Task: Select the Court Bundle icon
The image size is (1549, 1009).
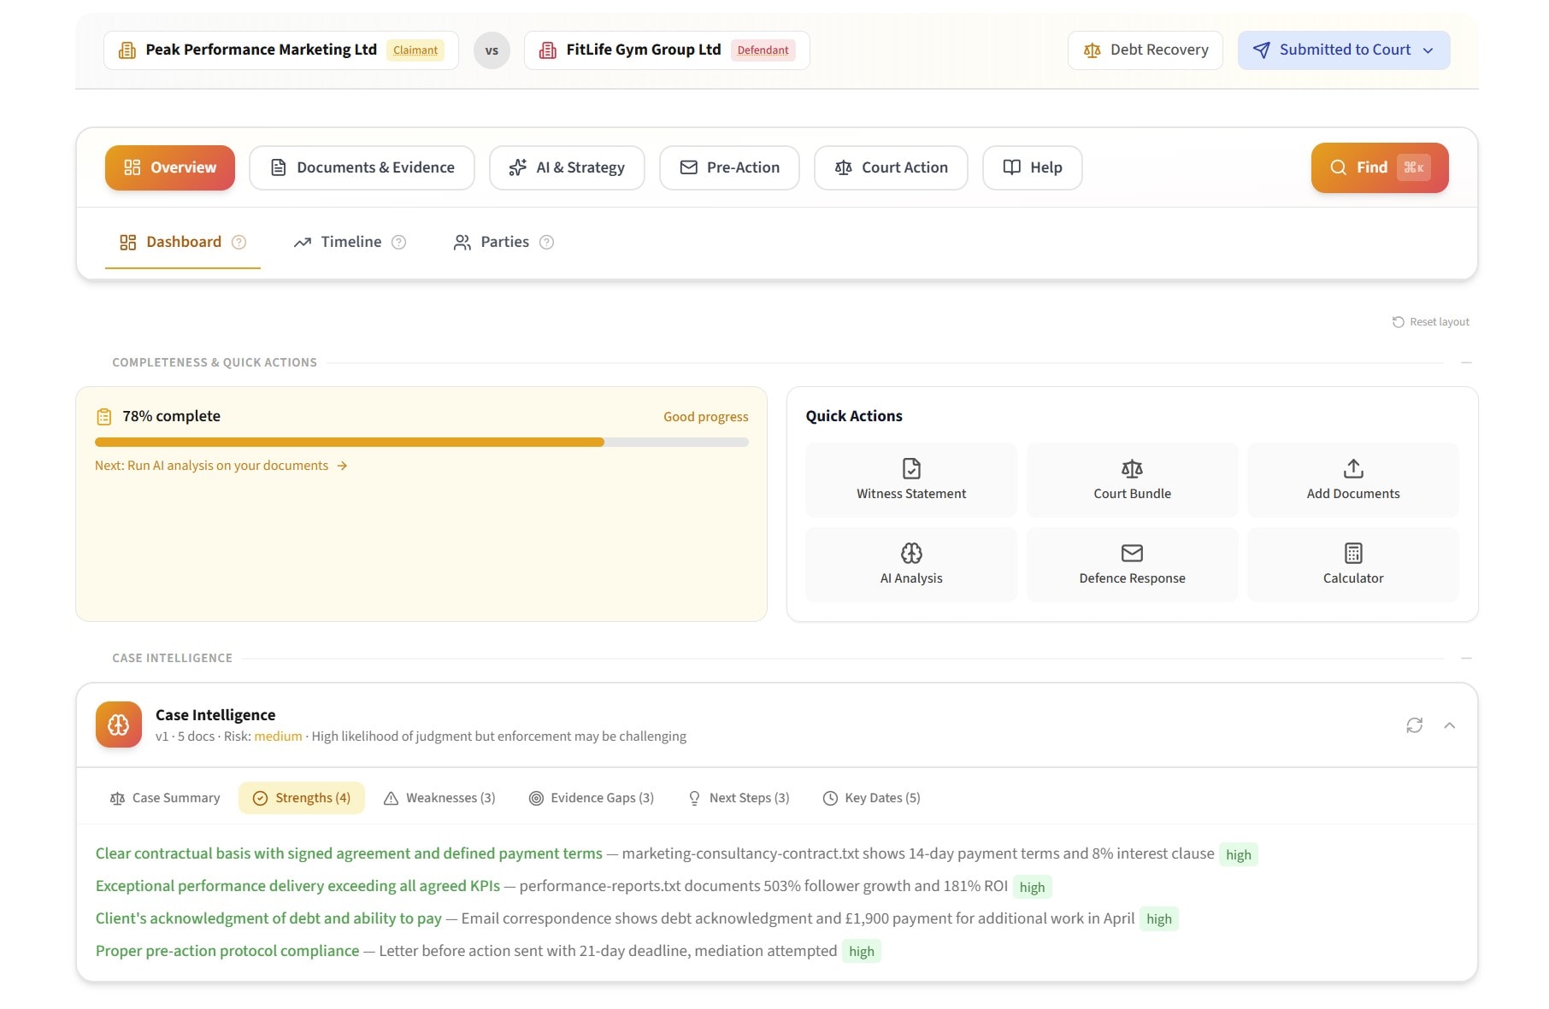Action: tap(1132, 468)
